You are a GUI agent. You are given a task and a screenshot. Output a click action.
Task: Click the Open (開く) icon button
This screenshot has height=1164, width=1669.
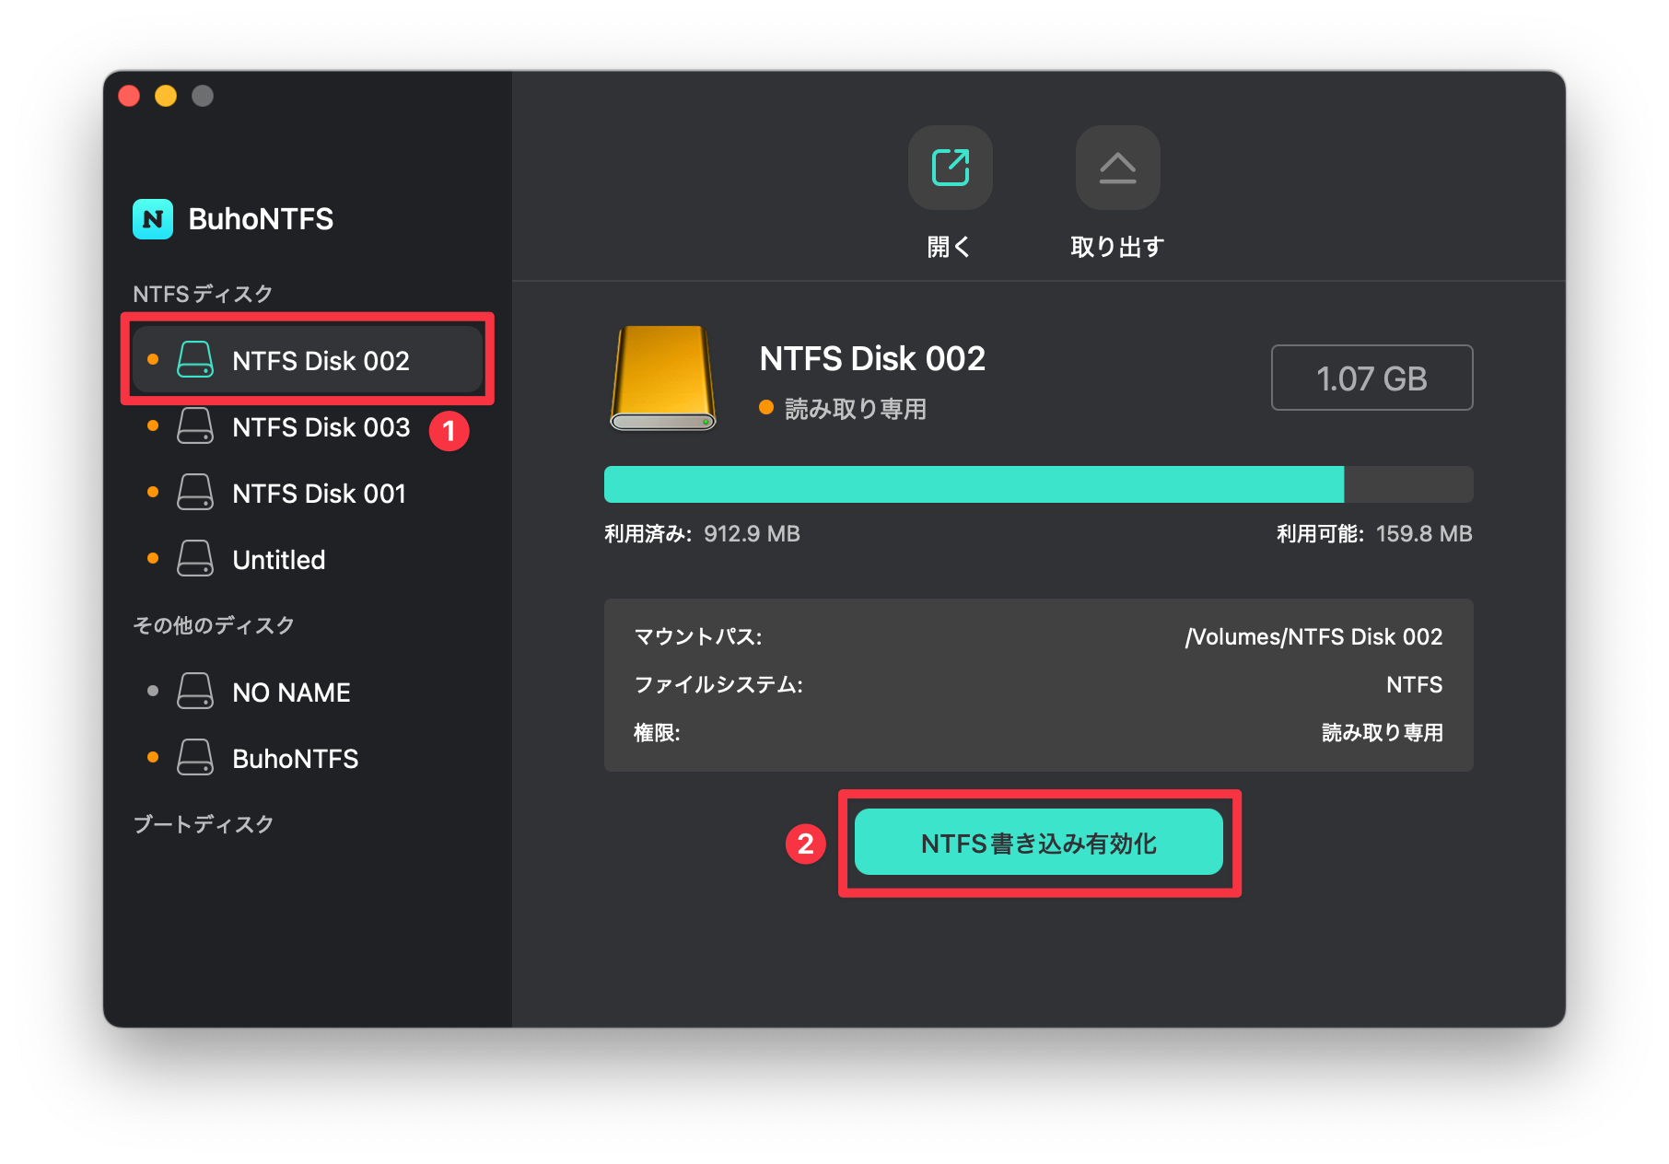[x=950, y=168]
